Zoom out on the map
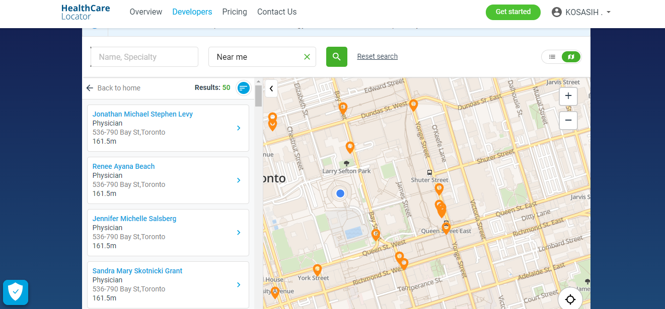Viewport: 665px width, 309px height. coord(568,121)
